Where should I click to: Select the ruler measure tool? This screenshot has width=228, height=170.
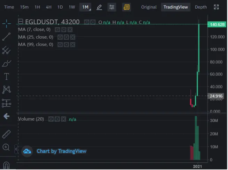click(x=6, y=134)
